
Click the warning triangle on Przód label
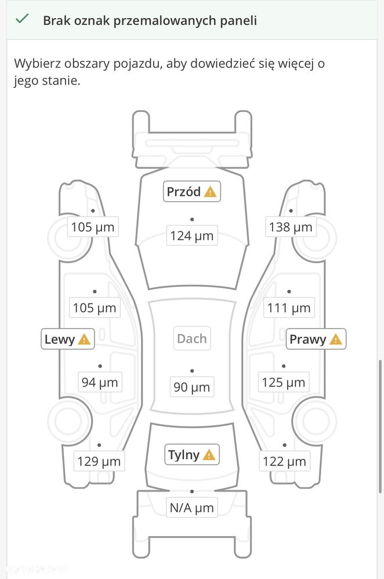tap(211, 192)
